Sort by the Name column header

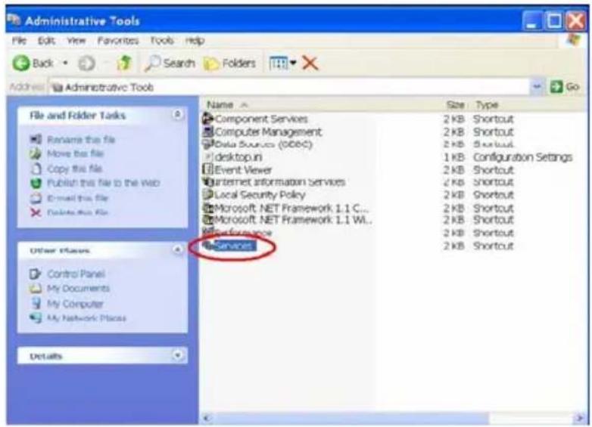point(220,105)
